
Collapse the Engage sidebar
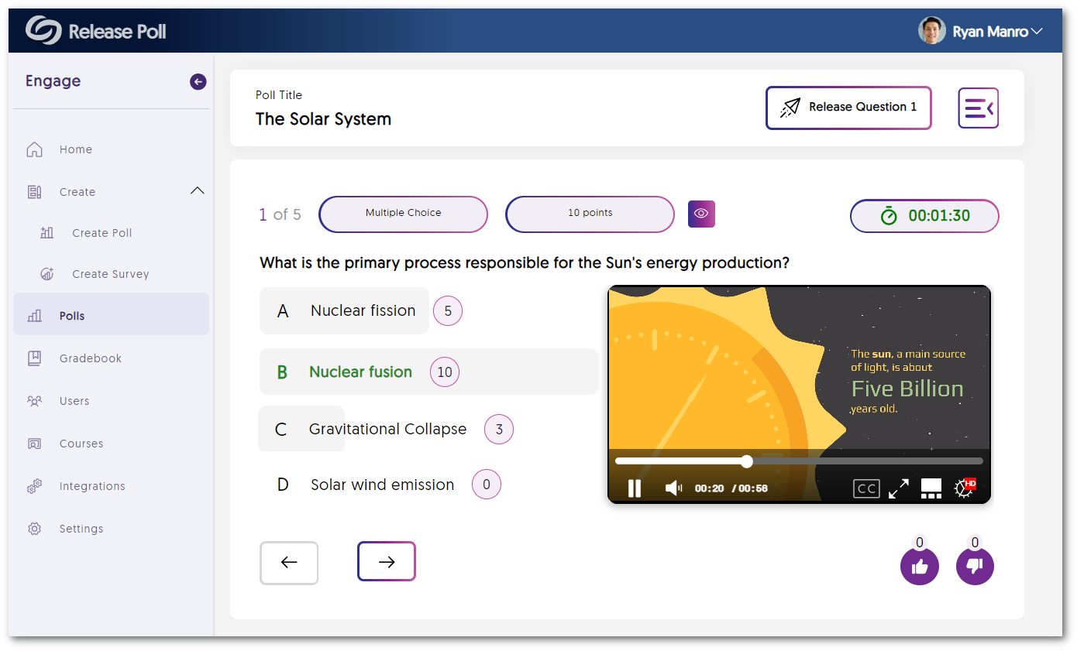pos(198,82)
